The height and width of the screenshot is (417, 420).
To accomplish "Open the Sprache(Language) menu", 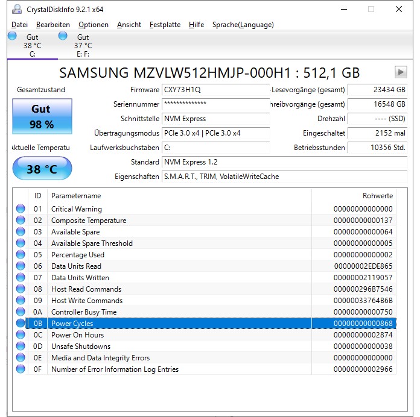I will pos(243,25).
